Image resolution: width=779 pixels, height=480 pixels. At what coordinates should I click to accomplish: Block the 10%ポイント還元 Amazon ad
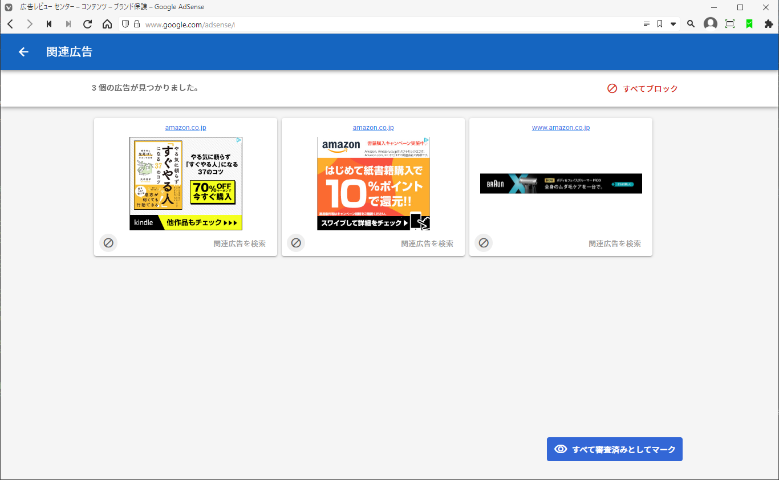(x=296, y=243)
